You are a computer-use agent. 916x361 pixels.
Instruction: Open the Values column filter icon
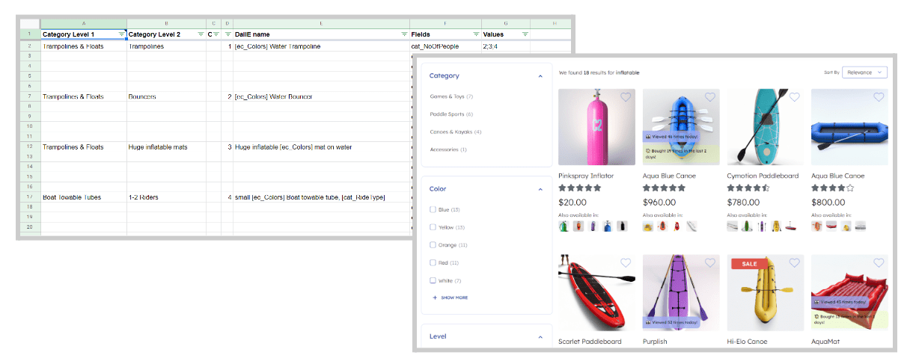tap(525, 34)
